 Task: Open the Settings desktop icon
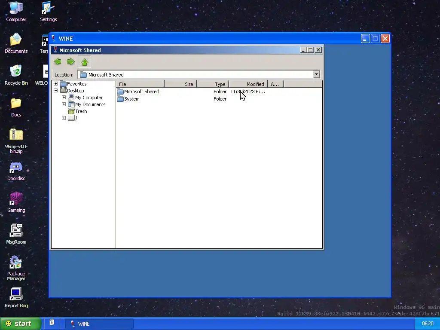(x=48, y=12)
